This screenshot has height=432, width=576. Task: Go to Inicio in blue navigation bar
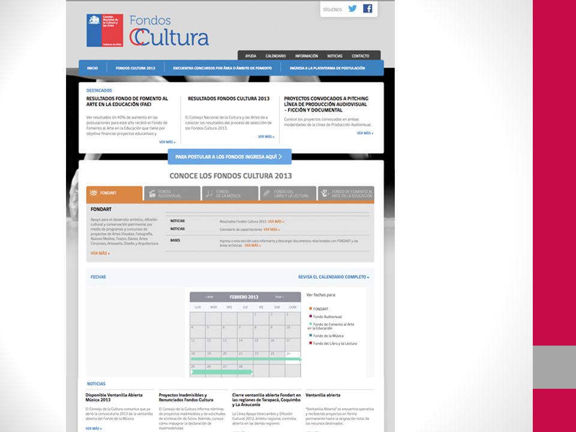[x=92, y=68]
